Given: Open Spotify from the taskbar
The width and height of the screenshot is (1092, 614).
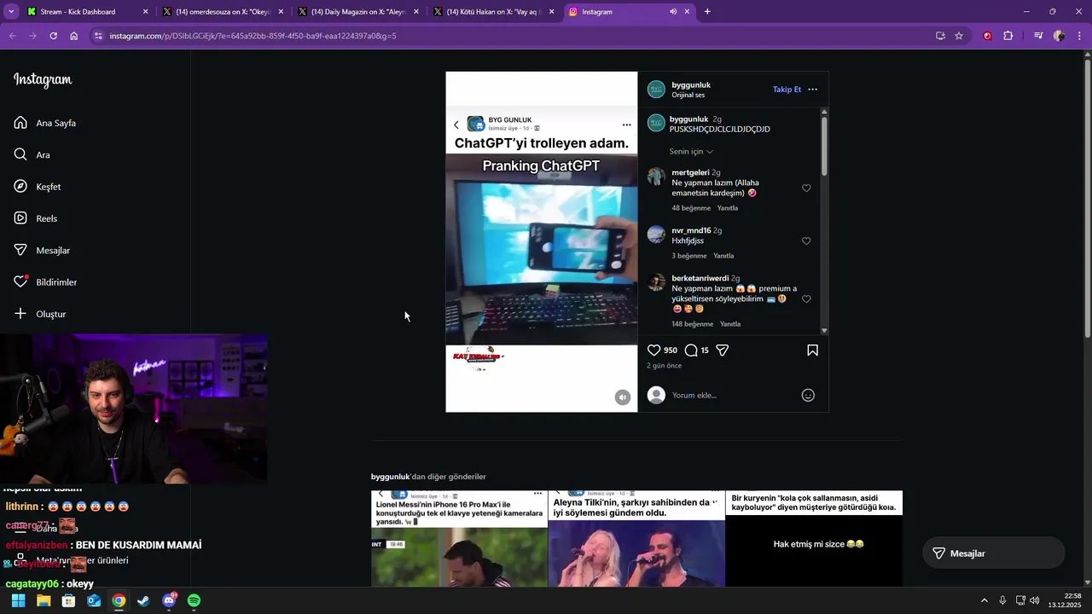Looking at the screenshot, I should coord(194,600).
